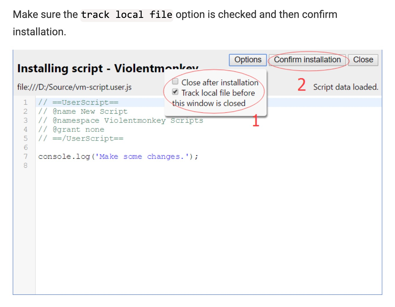Click the Close button
The width and height of the screenshot is (395, 307).
click(363, 60)
